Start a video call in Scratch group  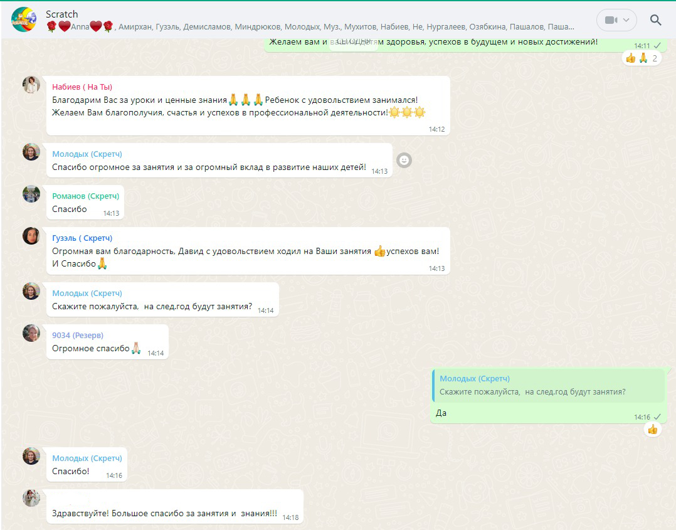610,20
